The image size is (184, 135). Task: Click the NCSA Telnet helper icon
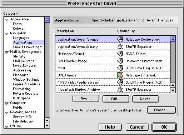[x=120, y=54]
